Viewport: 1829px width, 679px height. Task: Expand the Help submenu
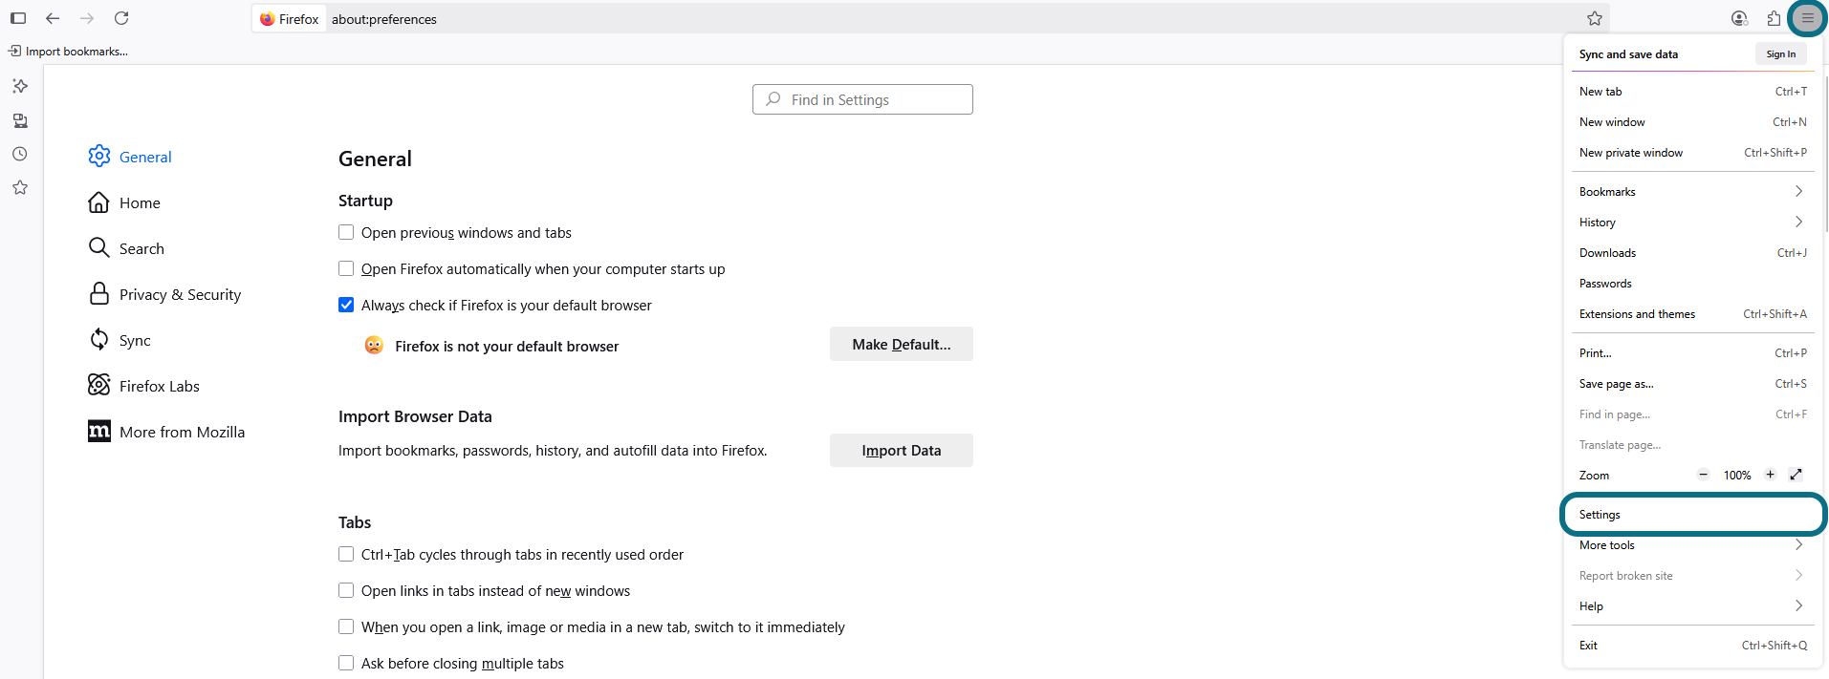click(x=1692, y=606)
